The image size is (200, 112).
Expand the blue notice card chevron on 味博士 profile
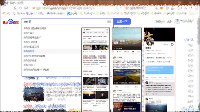(159, 73)
